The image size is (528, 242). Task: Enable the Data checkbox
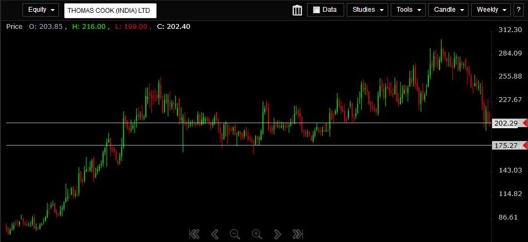(316, 10)
